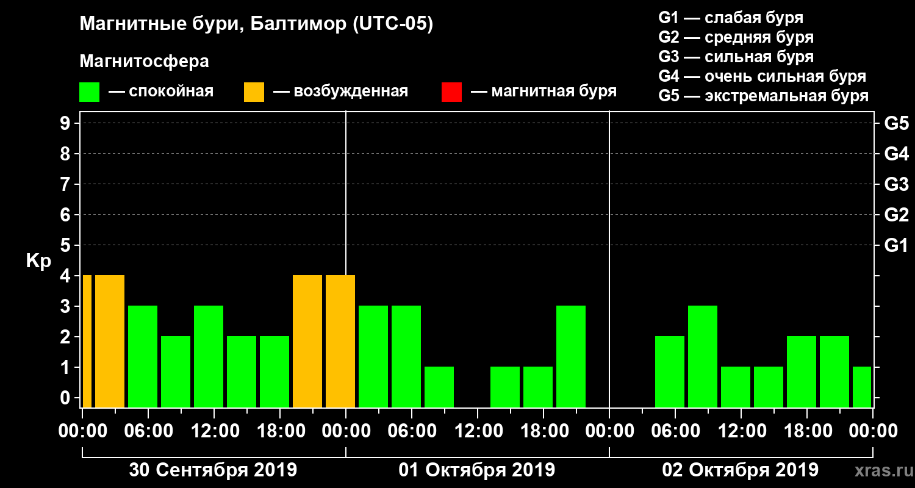This screenshot has width=915, height=488.
Task: Click the '01 Октября 2019' date label
Action: point(477,470)
